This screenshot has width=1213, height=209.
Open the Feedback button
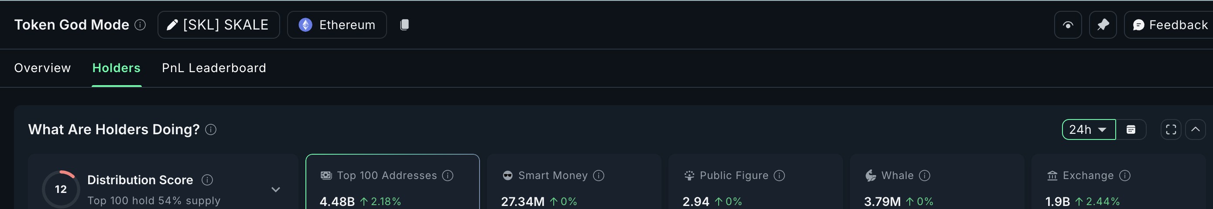tap(1170, 25)
